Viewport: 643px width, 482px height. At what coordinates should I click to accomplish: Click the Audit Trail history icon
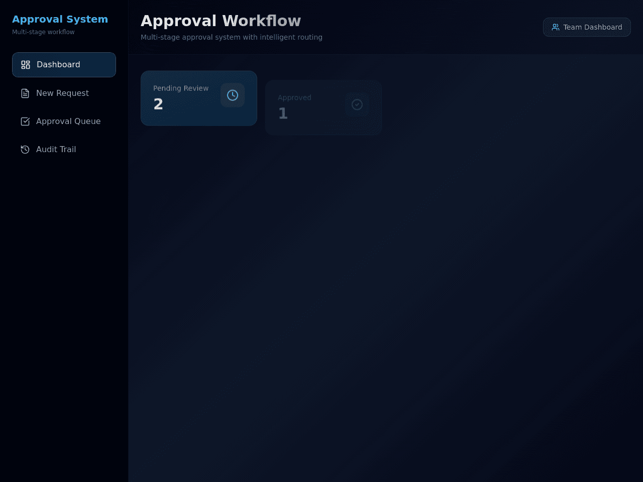pos(25,150)
